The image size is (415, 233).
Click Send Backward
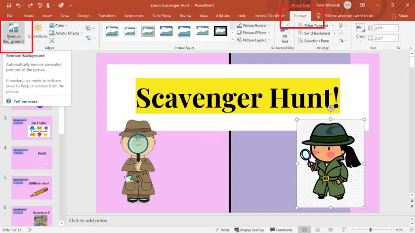click(x=314, y=33)
